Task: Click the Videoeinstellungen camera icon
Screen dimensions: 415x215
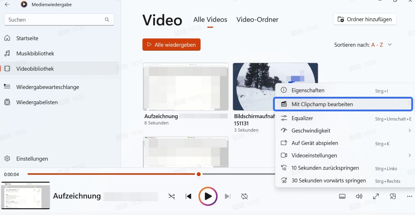Action: (284, 155)
